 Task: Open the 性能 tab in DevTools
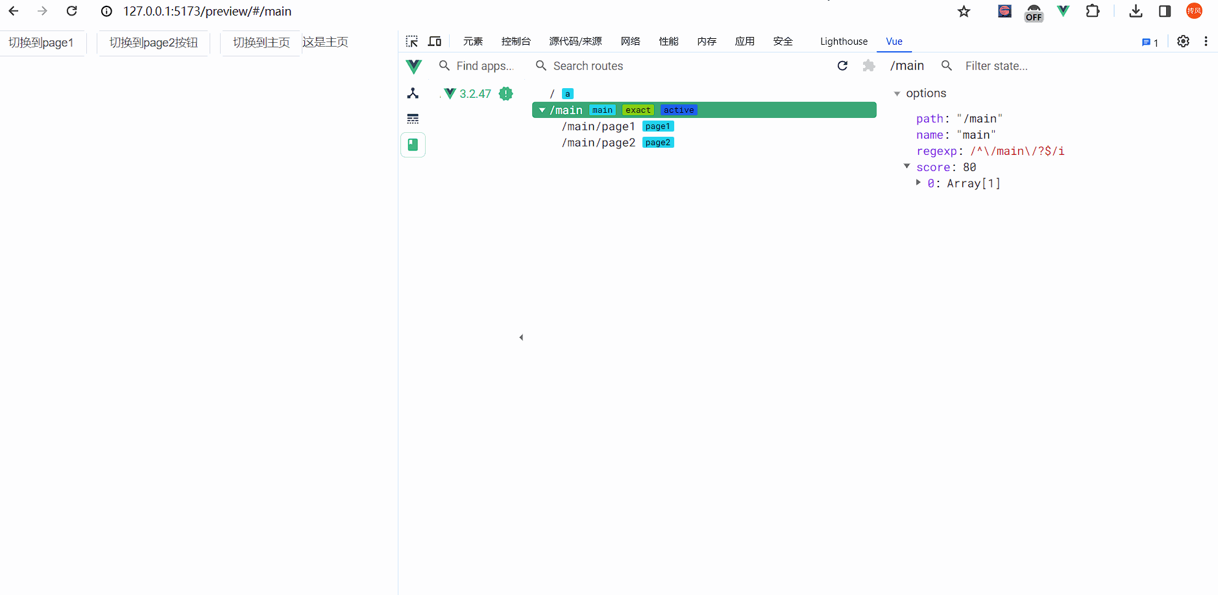pyautogui.click(x=668, y=41)
